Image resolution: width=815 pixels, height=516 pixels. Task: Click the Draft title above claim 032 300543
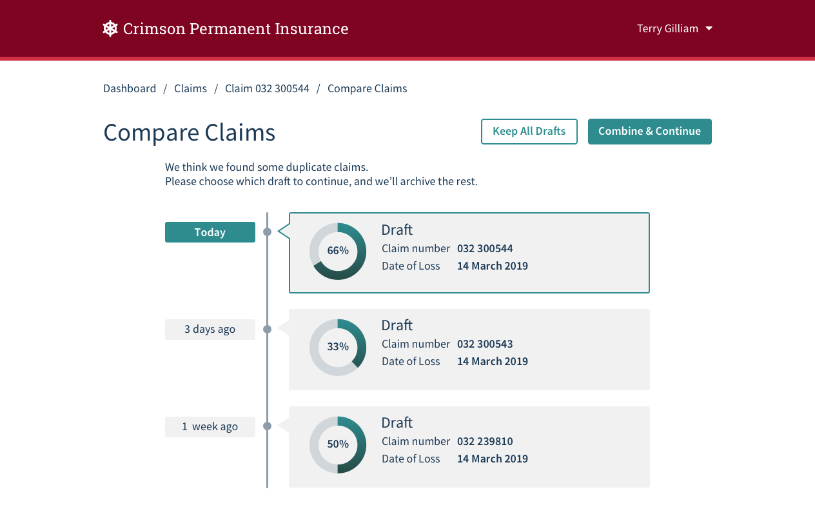tap(397, 325)
